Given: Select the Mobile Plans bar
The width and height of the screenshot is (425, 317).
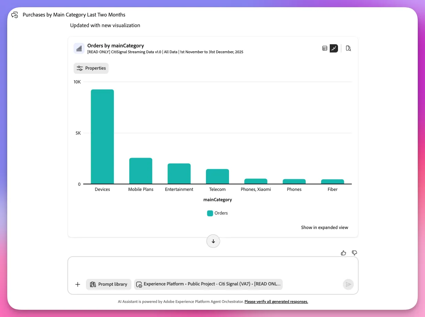Looking at the screenshot, I should (141, 171).
